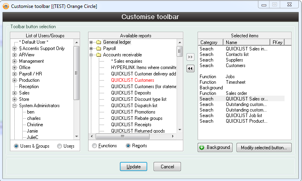Click the Category column header

[x=210, y=42]
